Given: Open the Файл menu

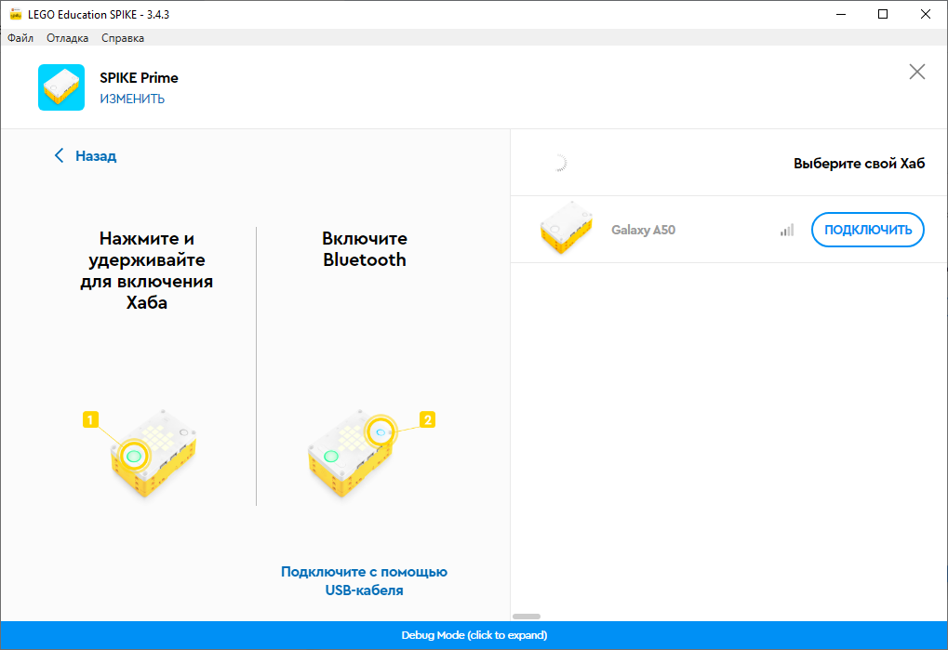Looking at the screenshot, I should tap(20, 38).
